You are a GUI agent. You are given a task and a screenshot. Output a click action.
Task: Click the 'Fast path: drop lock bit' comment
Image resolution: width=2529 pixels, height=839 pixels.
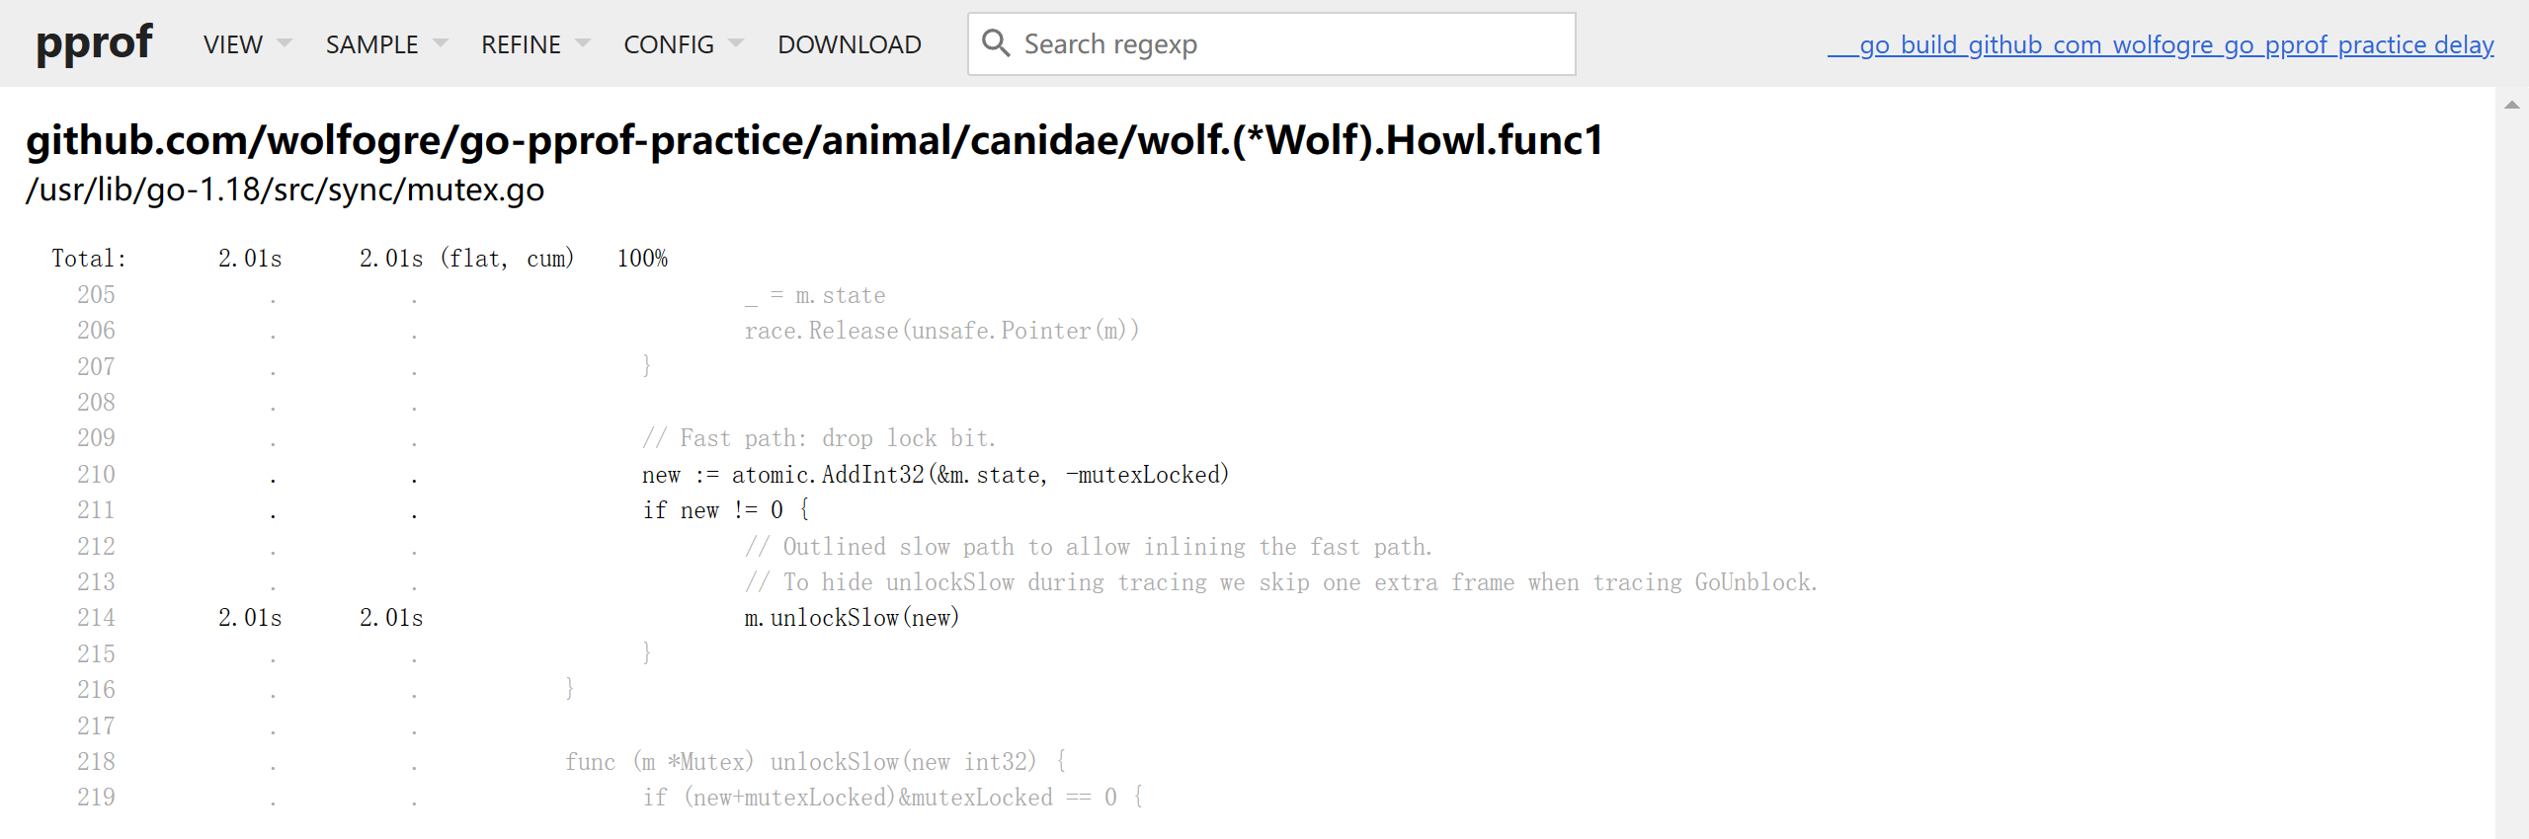click(819, 438)
